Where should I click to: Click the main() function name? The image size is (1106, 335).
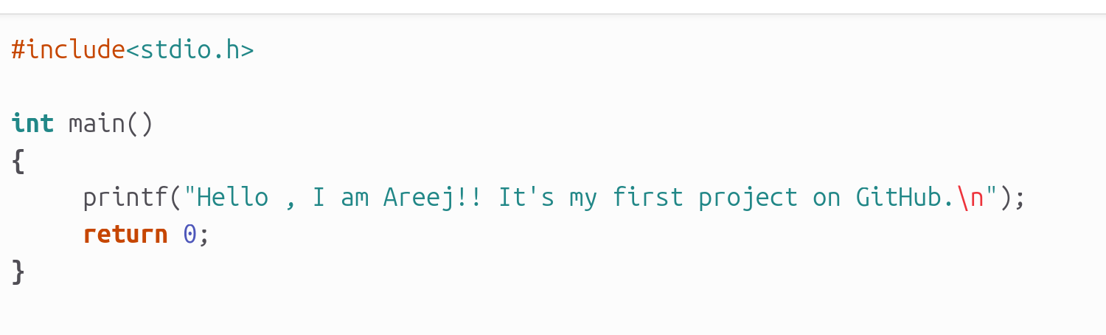pos(111,123)
